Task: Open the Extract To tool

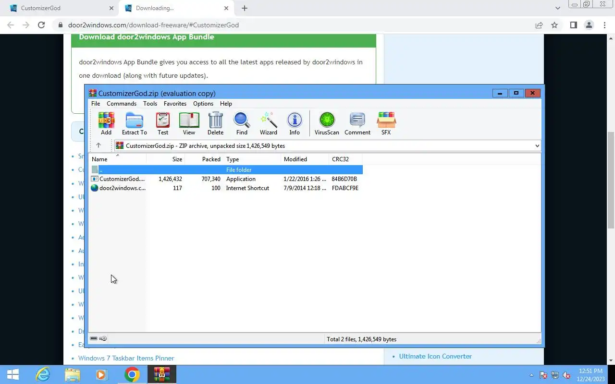Action: [x=134, y=123]
